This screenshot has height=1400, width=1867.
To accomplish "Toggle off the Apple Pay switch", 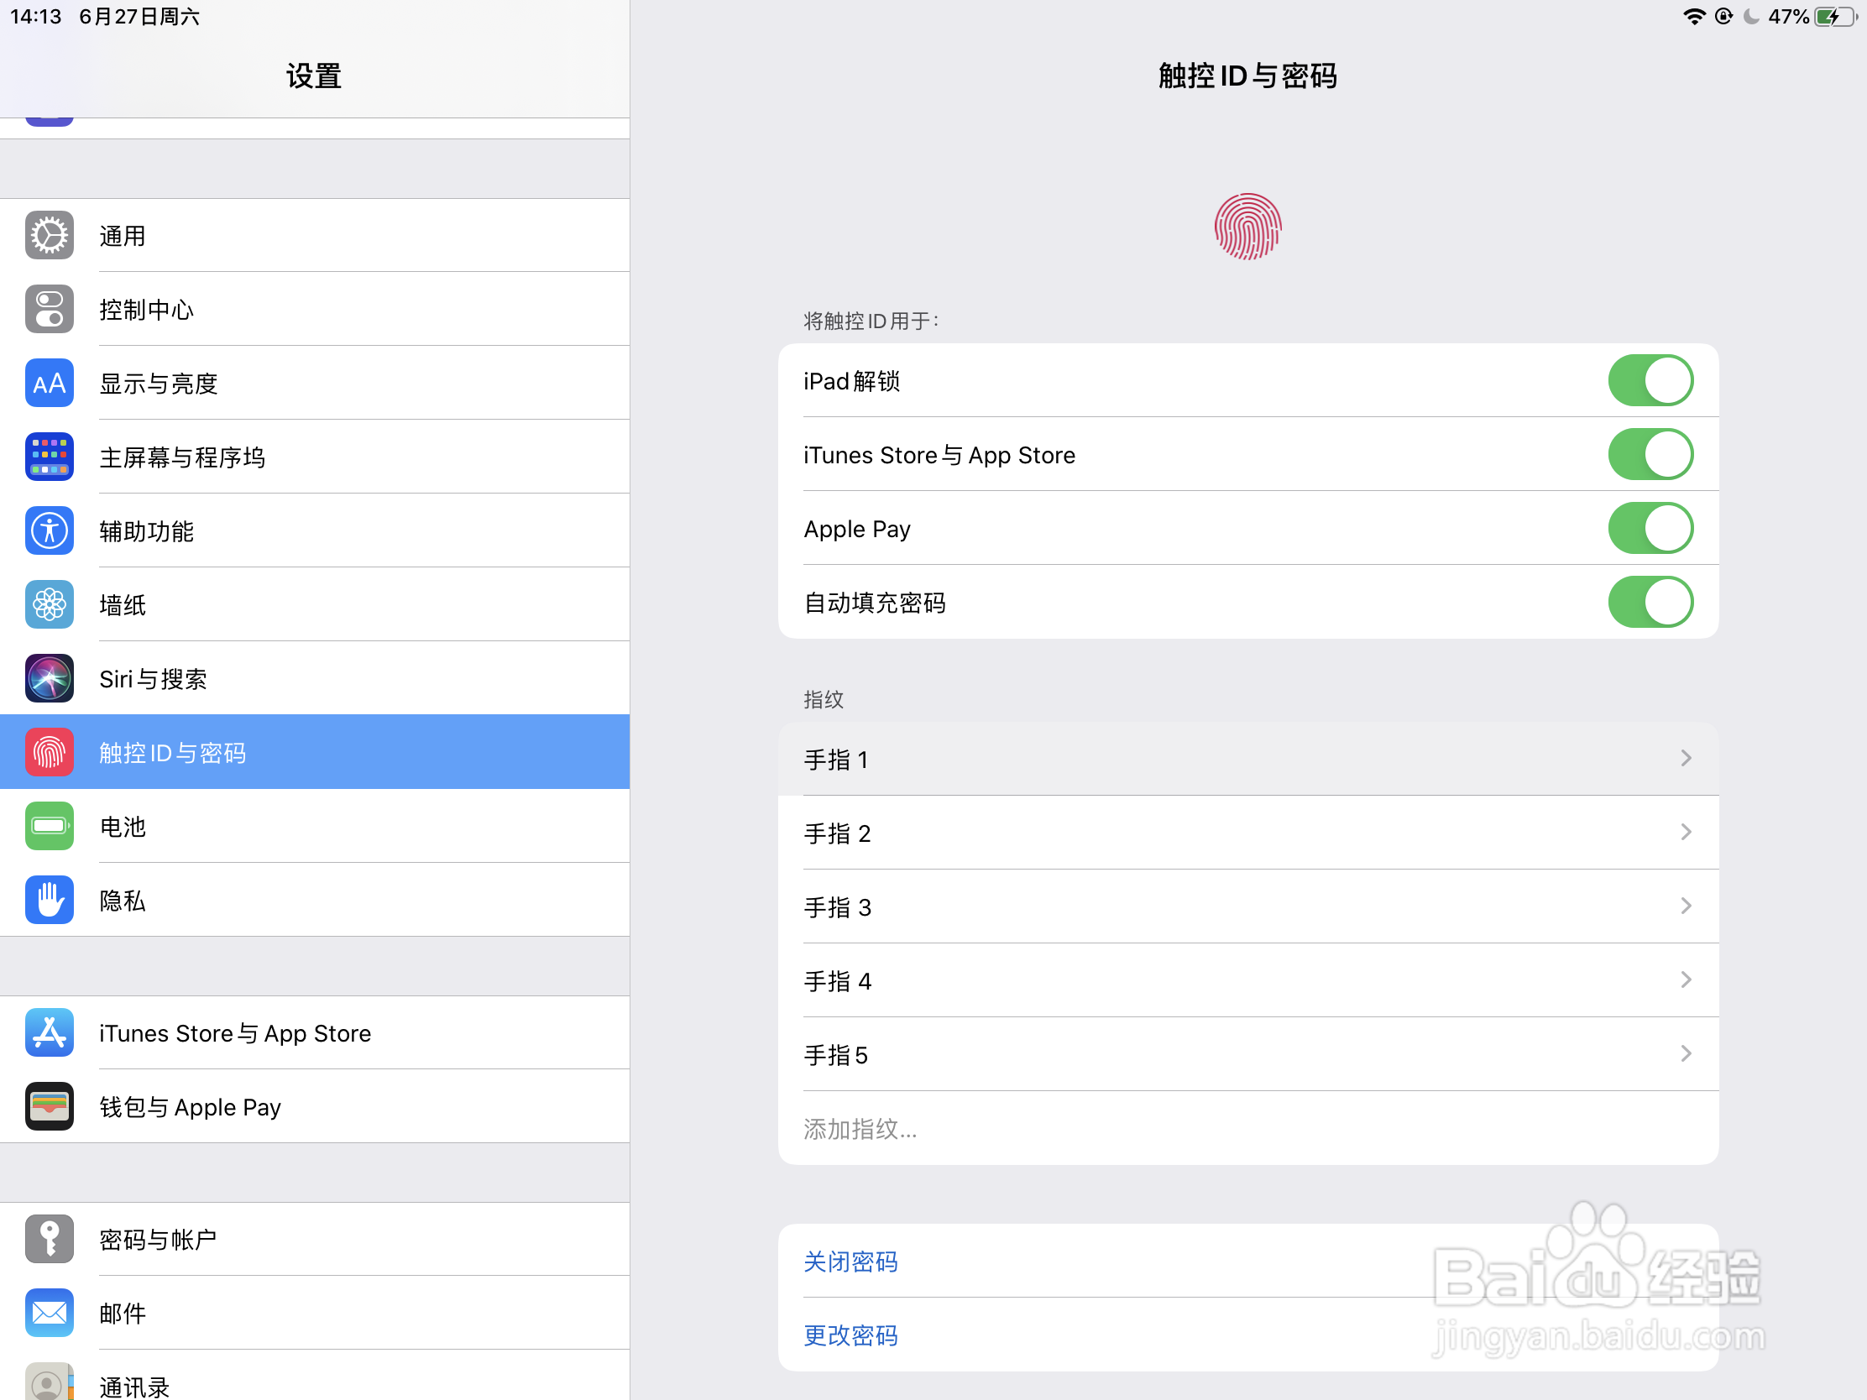I will coord(1651,528).
